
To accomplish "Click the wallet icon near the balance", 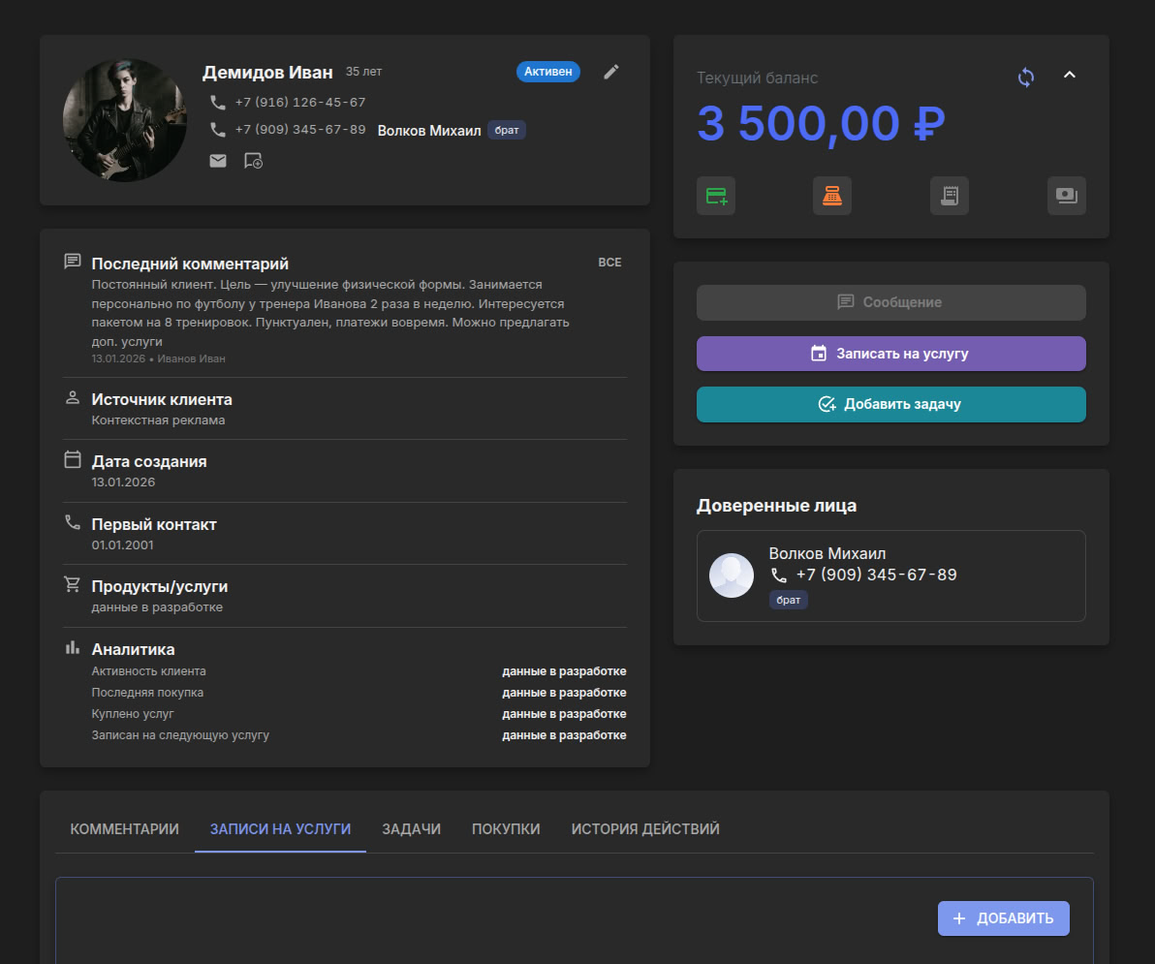I will pos(1067,195).
